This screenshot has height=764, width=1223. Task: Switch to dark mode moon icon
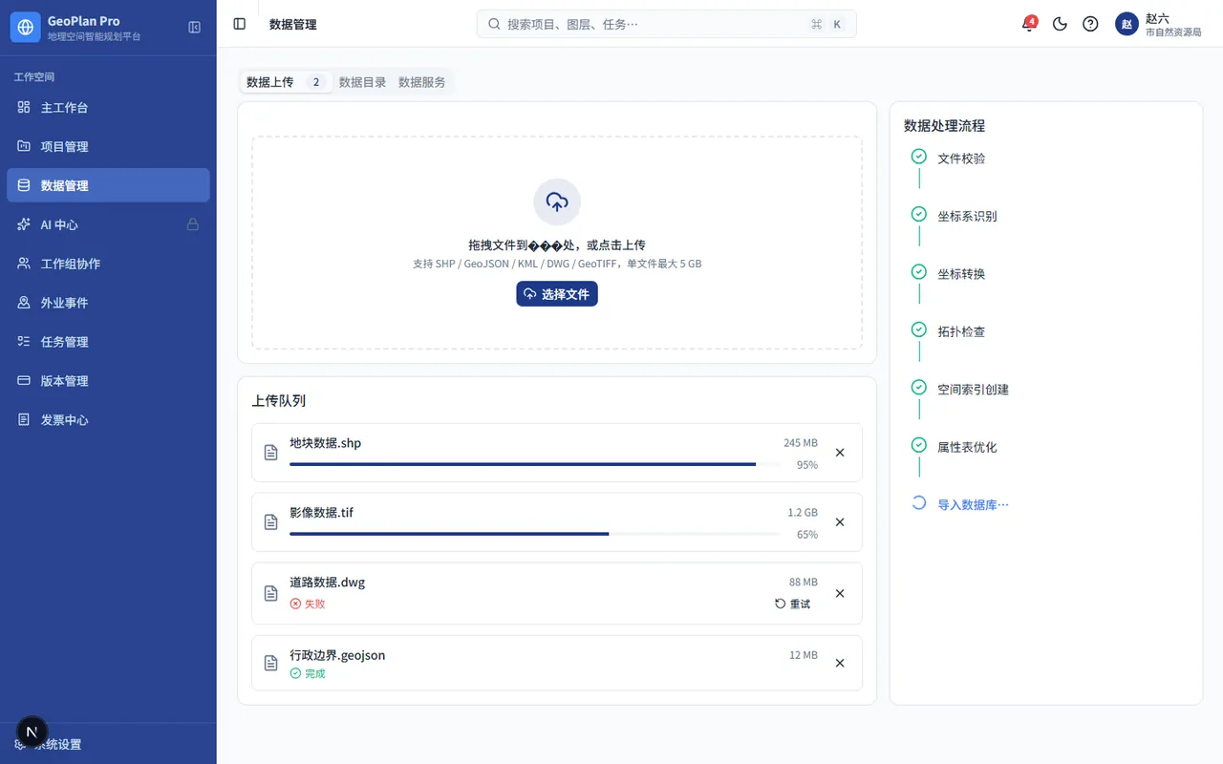(1060, 24)
